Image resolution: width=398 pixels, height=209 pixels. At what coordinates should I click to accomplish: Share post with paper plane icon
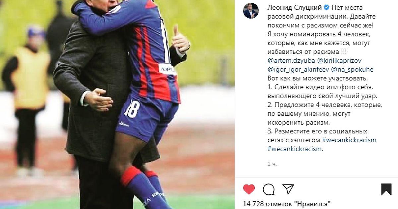(x=288, y=189)
